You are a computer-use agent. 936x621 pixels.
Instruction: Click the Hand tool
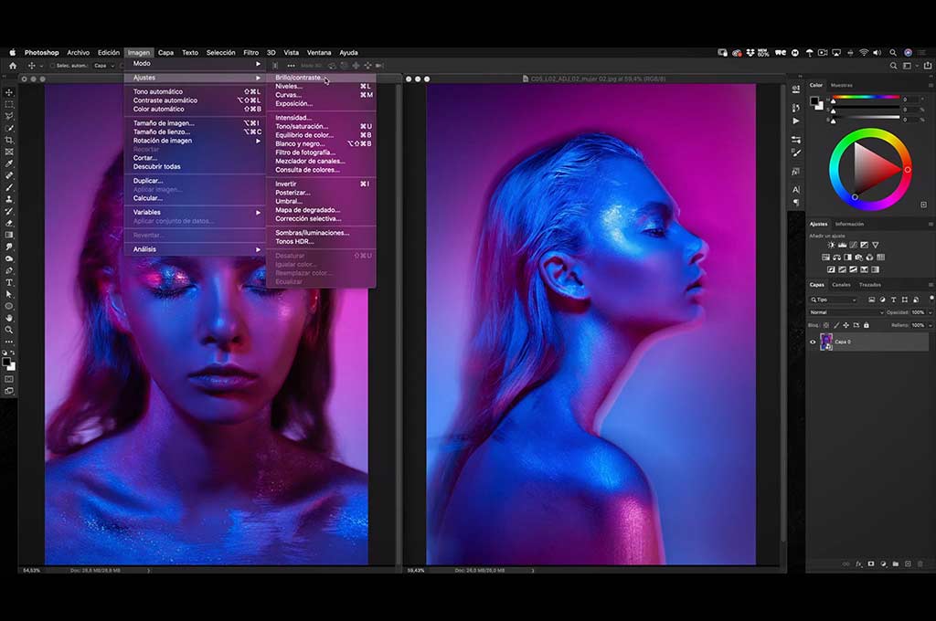[9, 318]
